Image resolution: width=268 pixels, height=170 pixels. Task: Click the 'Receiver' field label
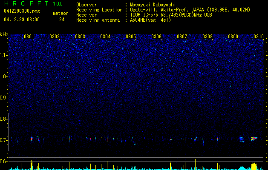pyautogui.click(x=86, y=15)
